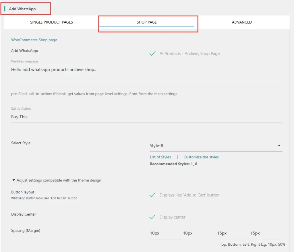Screen dimensions: 294x252
Task: Click the Right margin spacing field
Action: 266,233
